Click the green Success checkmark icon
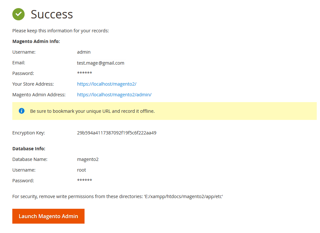Image resolution: width=320 pixels, height=233 pixels. click(x=18, y=14)
